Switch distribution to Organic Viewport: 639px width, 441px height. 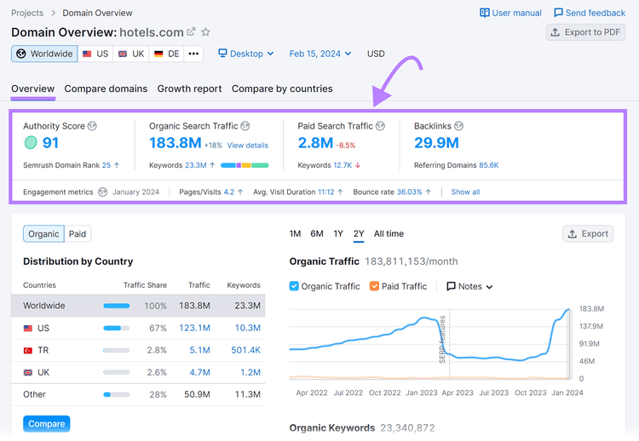pyautogui.click(x=43, y=234)
